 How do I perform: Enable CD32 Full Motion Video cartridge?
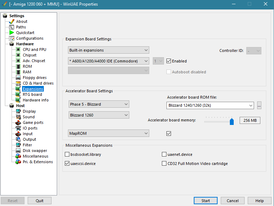tap(164, 164)
